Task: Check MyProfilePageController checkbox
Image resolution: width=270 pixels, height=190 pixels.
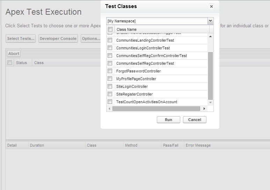Action: 110,79
